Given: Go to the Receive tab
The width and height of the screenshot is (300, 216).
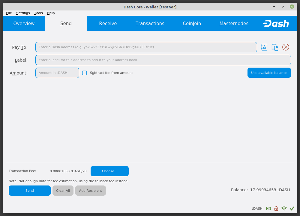Looking at the screenshot, I should pos(108,23).
